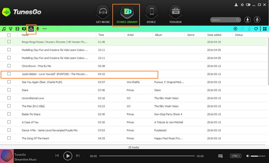The width and height of the screenshot is (269, 163).
Task: Open the three-dots more categories menu
Action: (x=44, y=29)
